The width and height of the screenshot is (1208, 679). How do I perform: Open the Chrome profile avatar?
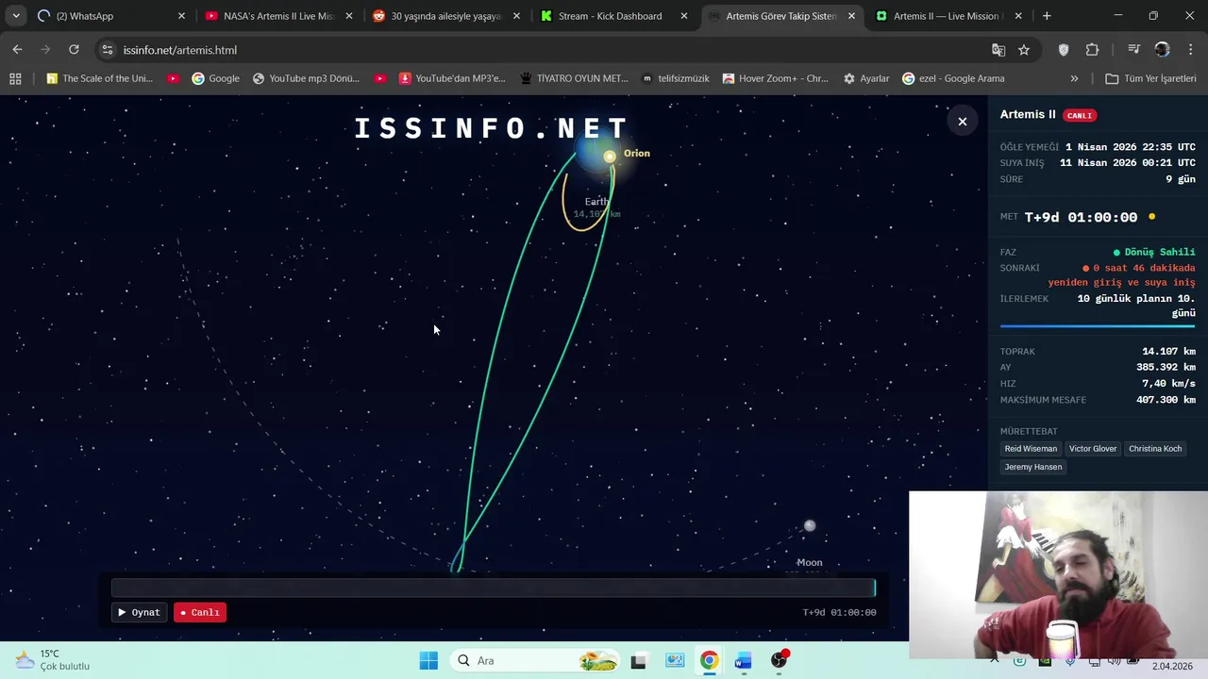coord(1162,50)
